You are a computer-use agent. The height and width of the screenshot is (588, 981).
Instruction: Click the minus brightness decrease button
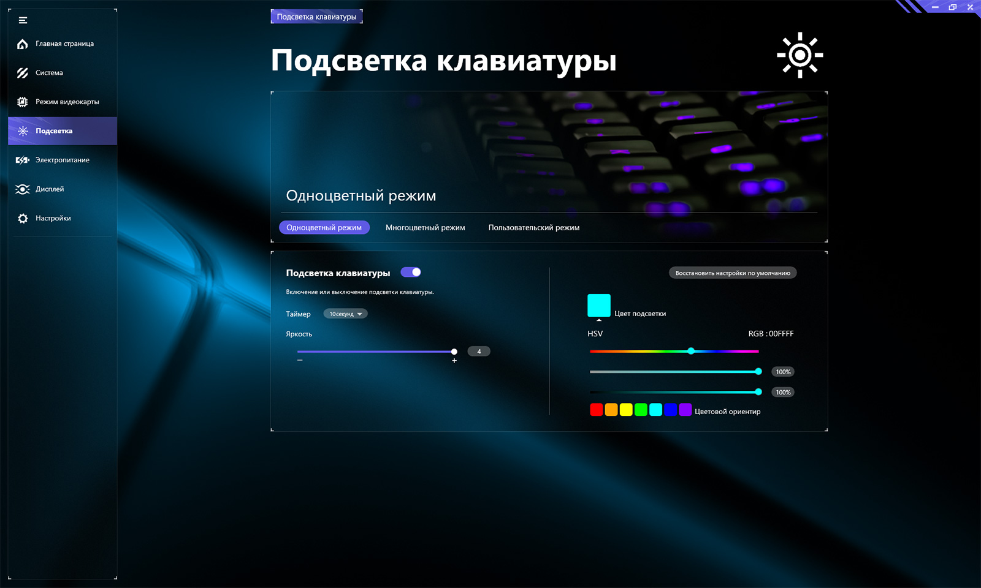[x=300, y=360]
